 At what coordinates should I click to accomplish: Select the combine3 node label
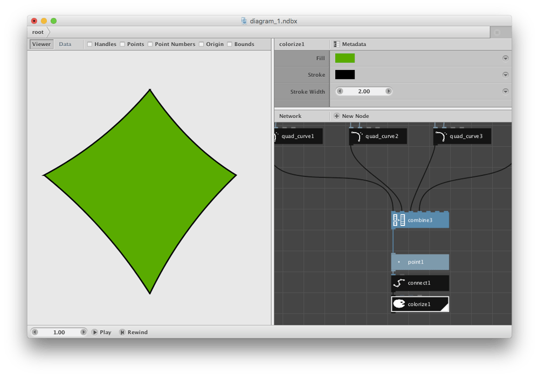coord(420,220)
